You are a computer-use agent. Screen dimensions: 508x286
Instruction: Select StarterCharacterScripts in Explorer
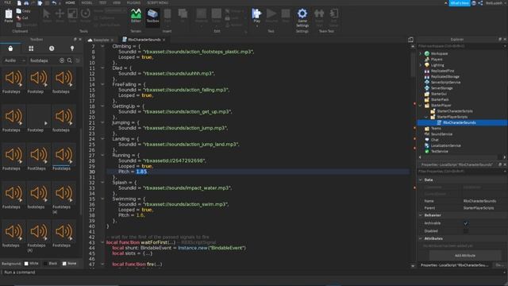click(454, 111)
